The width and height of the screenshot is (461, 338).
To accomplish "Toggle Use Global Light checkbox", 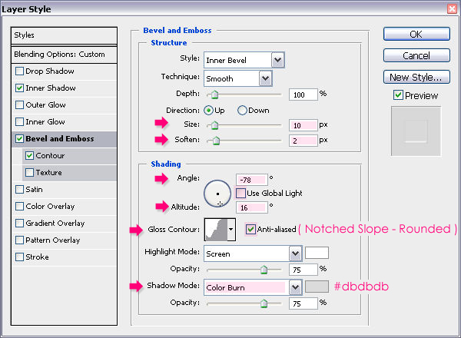I will coord(241,193).
